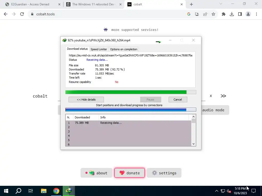Bookmark this tab with star icon
The width and height of the screenshot is (262, 196).
pos(213,14)
